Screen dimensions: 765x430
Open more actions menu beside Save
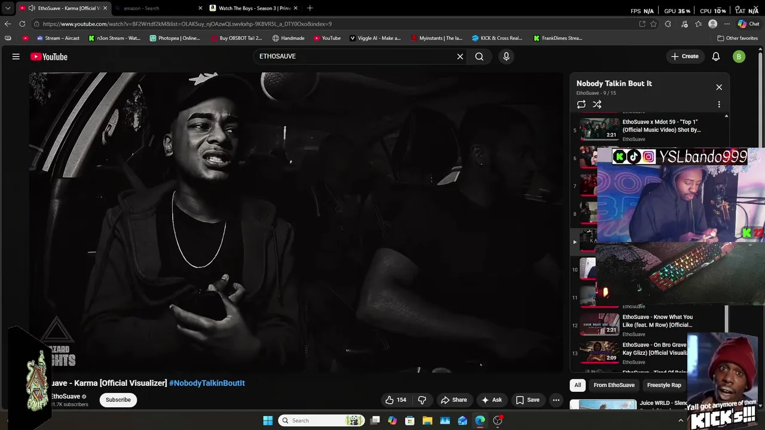556,400
